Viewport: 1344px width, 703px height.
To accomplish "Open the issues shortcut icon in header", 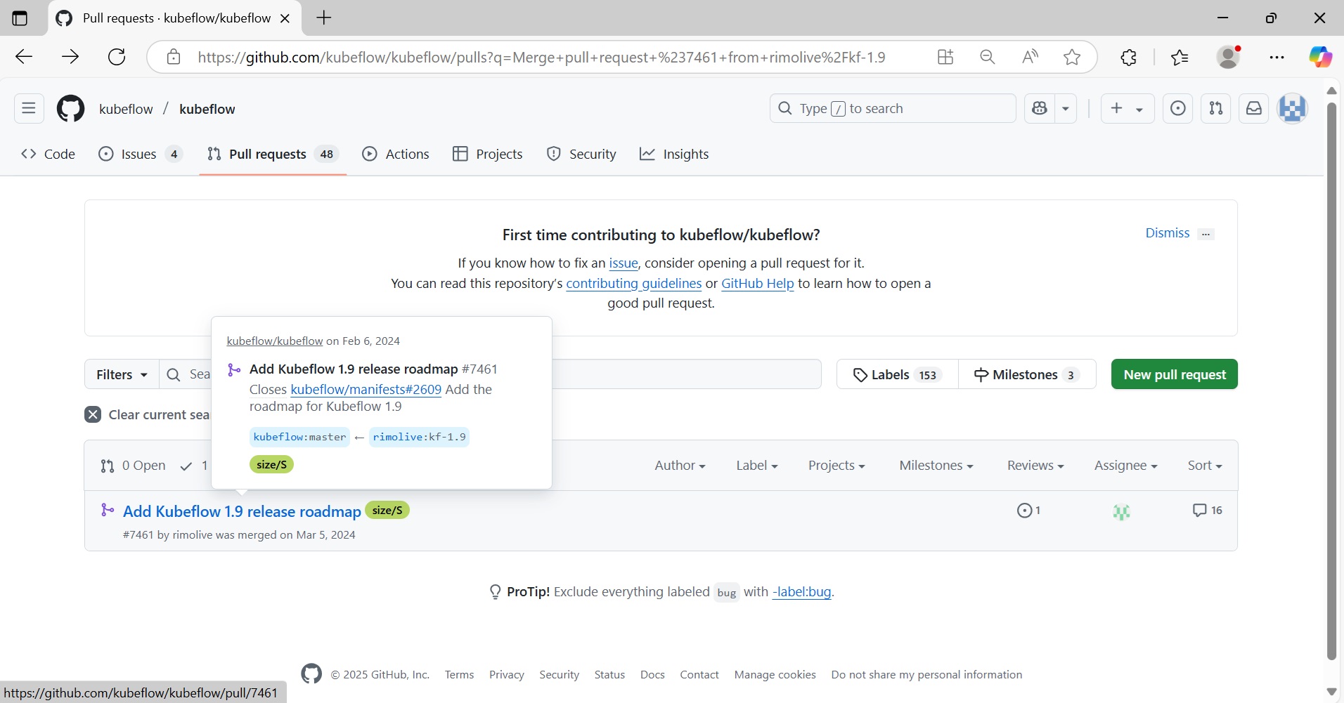I will pyautogui.click(x=1177, y=108).
